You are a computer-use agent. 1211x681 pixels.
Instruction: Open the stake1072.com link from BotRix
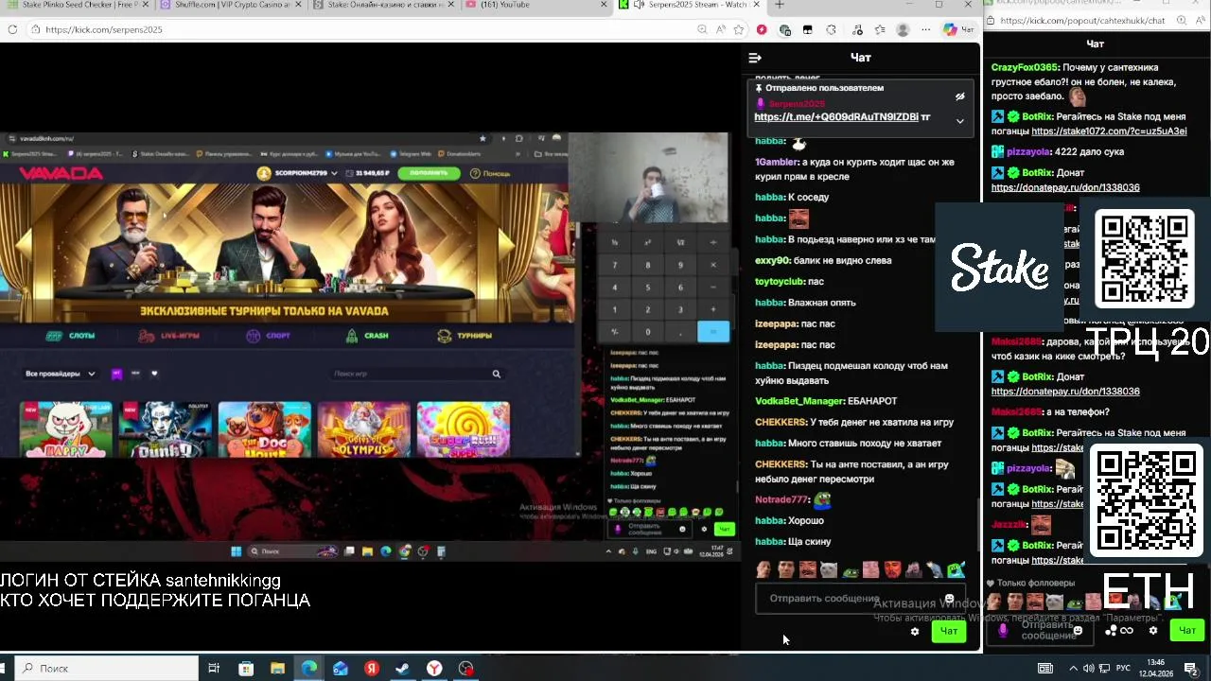[x=1109, y=131]
